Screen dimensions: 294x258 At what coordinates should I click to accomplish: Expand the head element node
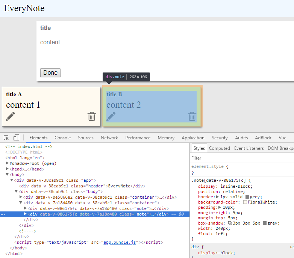7,169
